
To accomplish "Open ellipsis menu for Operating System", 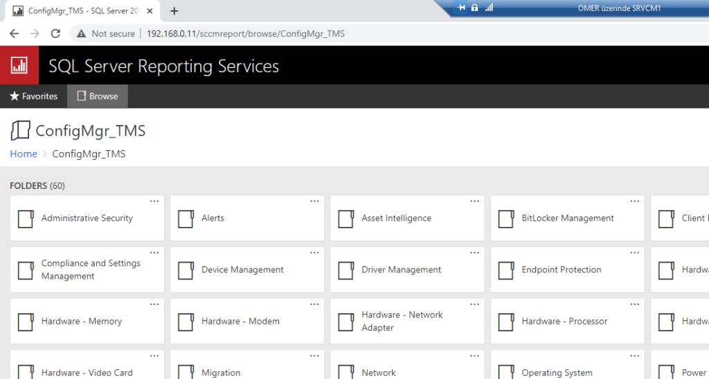I will click(634, 355).
